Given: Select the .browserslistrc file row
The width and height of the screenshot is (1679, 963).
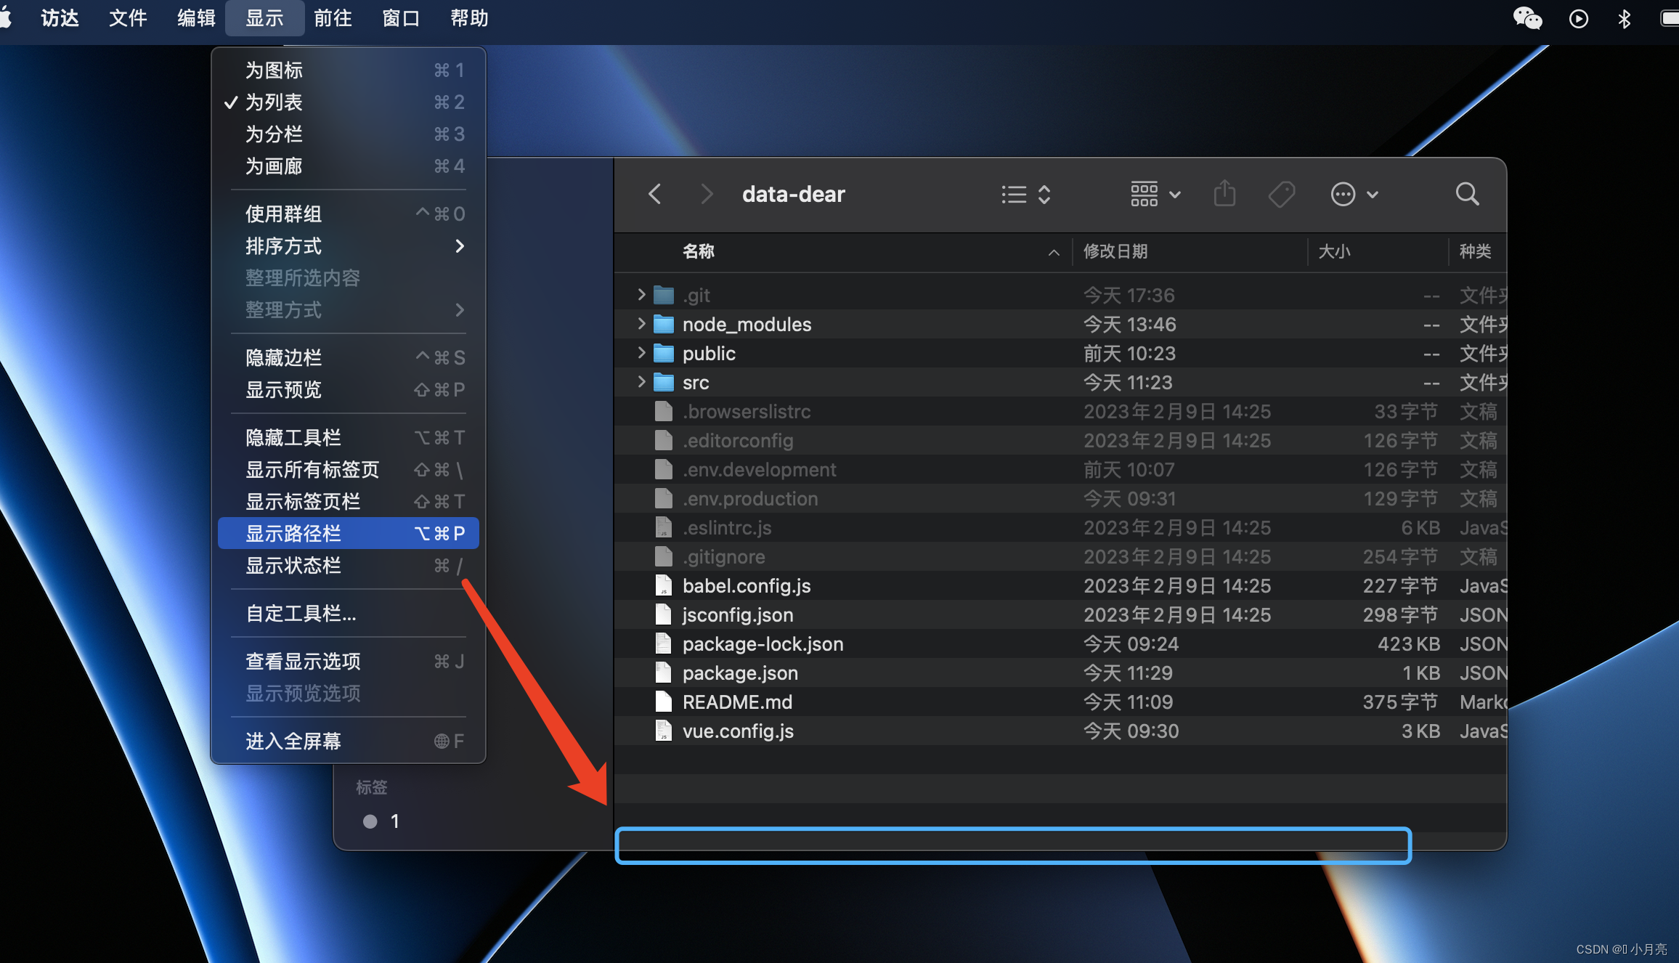Looking at the screenshot, I should click(1060, 411).
